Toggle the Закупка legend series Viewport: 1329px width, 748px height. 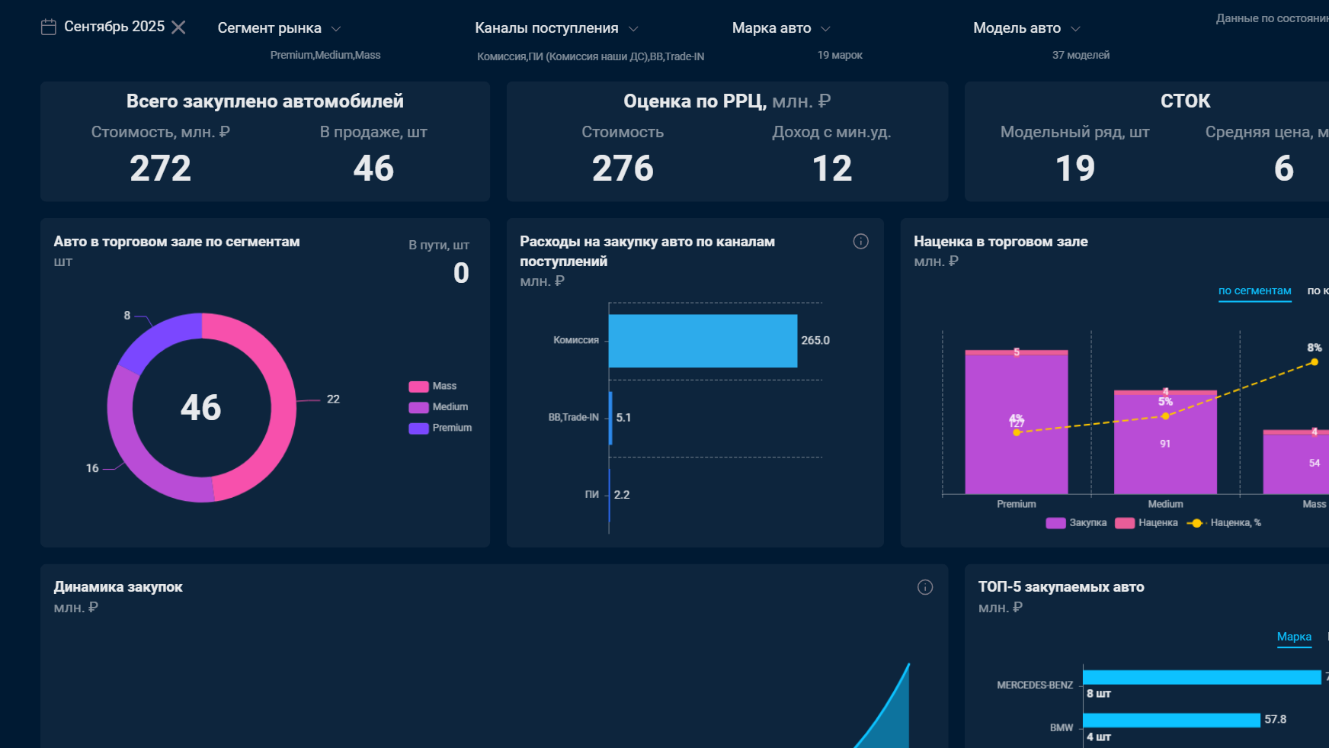(1076, 523)
